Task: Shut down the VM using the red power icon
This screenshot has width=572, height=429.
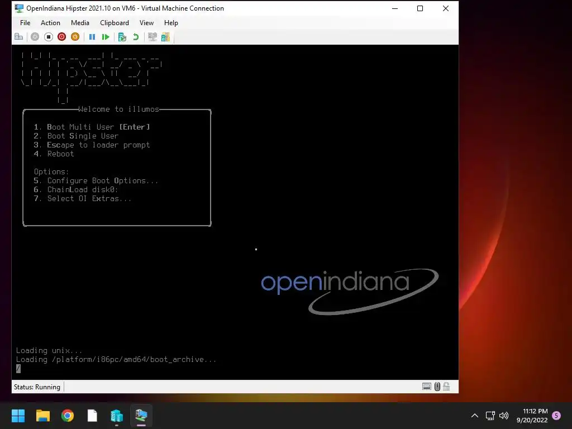Action: (61, 37)
